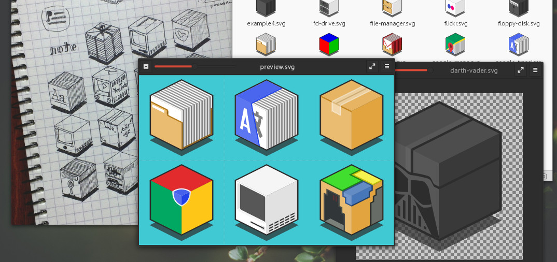Toggle fullscreen in preview.svg window
This screenshot has width=557, height=262.
[372, 66]
